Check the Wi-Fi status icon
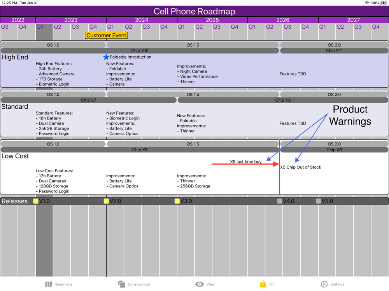 (367, 3)
